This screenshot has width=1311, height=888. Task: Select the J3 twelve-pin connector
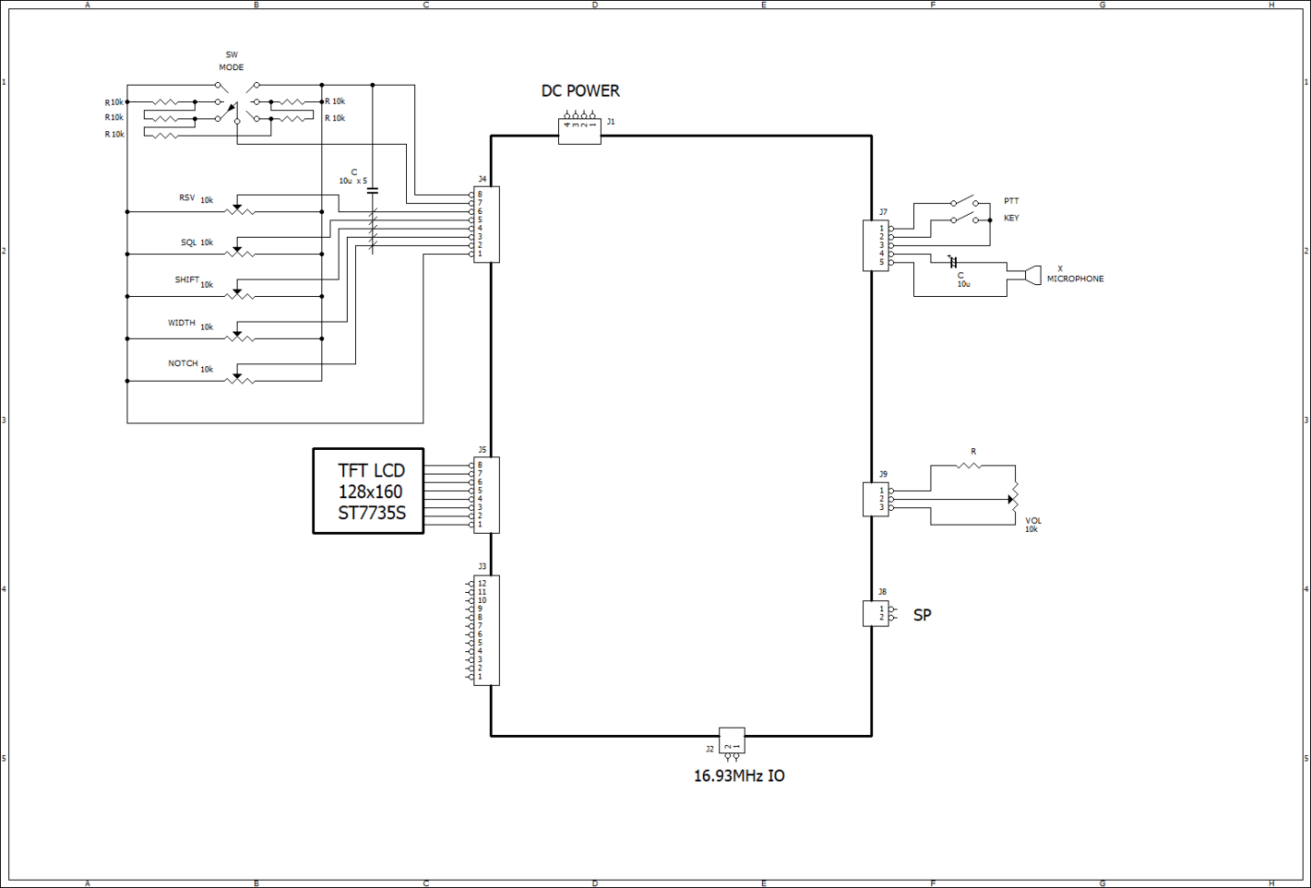tap(483, 629)
